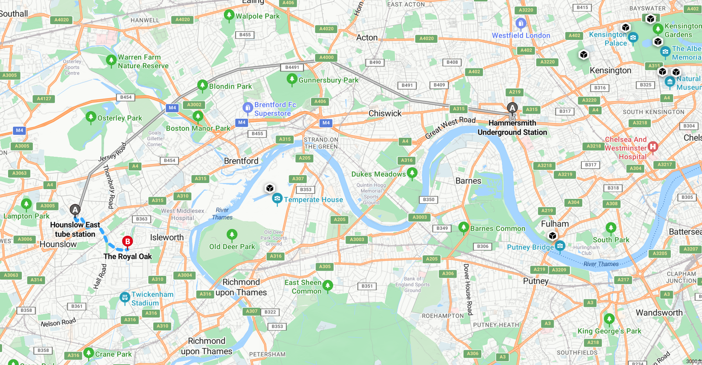Open the Temperate House camera icon

277,199
